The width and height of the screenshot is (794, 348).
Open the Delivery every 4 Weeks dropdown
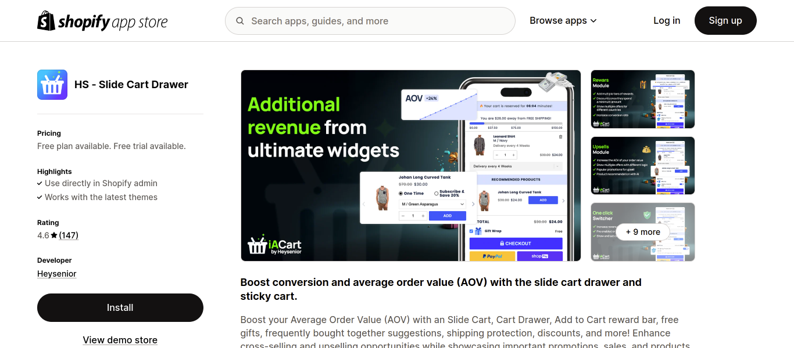(517, 166)
